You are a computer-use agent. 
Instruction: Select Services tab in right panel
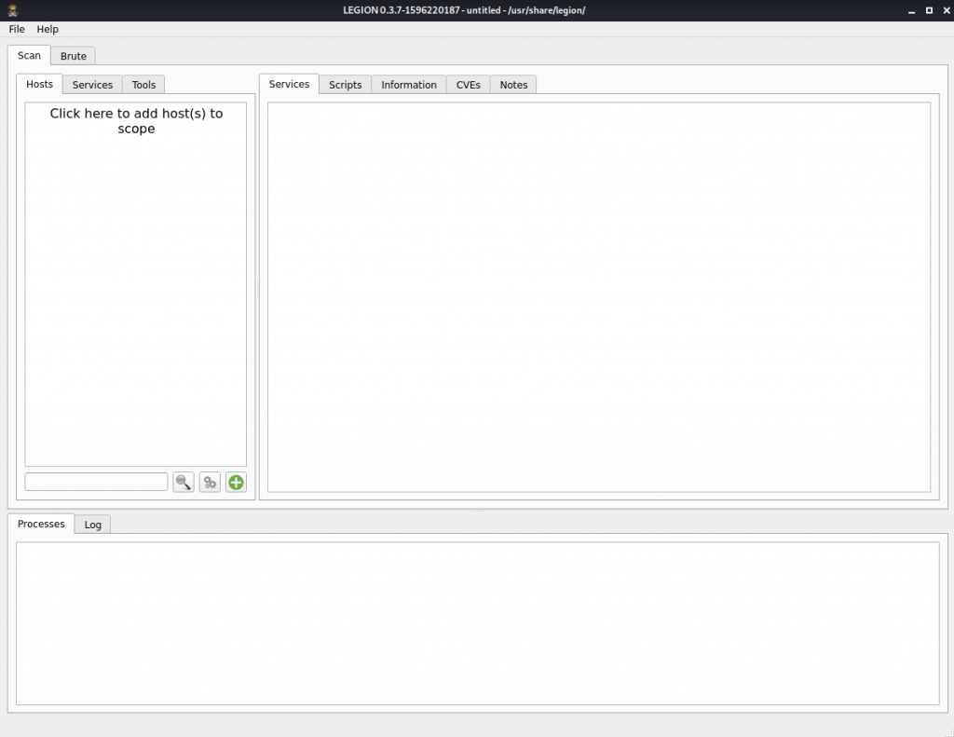[x=289, y=84]
